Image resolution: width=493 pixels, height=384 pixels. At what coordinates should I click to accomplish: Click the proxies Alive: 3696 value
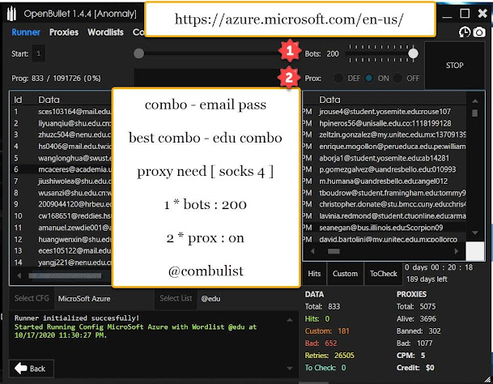coord(416,319)
